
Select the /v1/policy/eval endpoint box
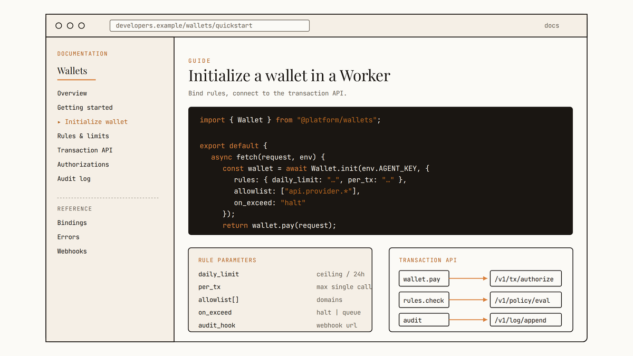point(525,300)
